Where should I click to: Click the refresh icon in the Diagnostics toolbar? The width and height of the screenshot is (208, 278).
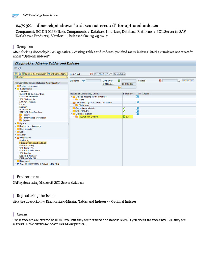(x=20, y=69)
